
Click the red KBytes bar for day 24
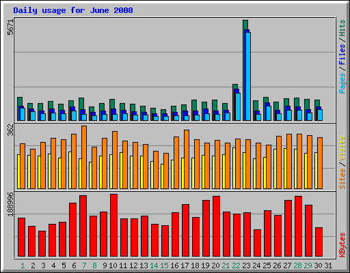pyautogui.click(x=257, y=243)
